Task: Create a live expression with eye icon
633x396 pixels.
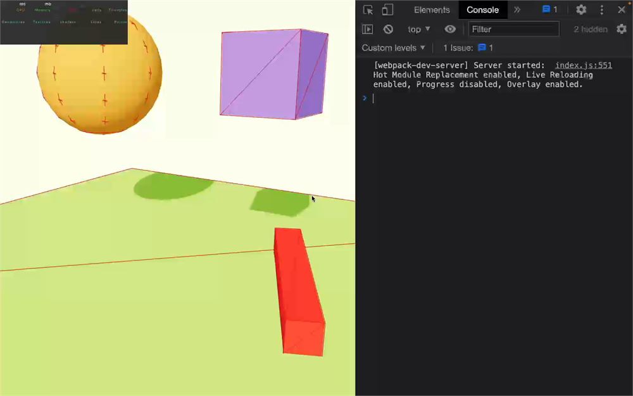Action: 450,29
